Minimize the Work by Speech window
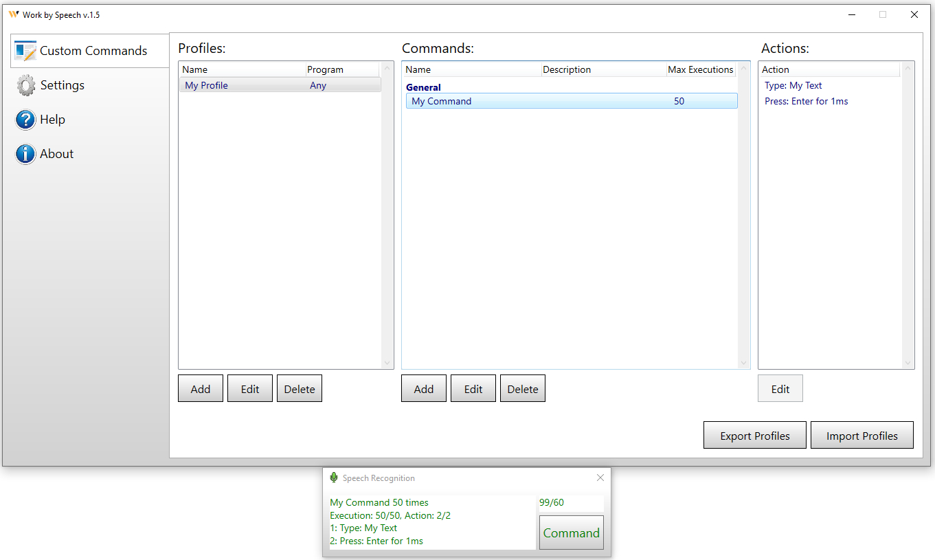 pyautogui.click(x=852, y=14)
